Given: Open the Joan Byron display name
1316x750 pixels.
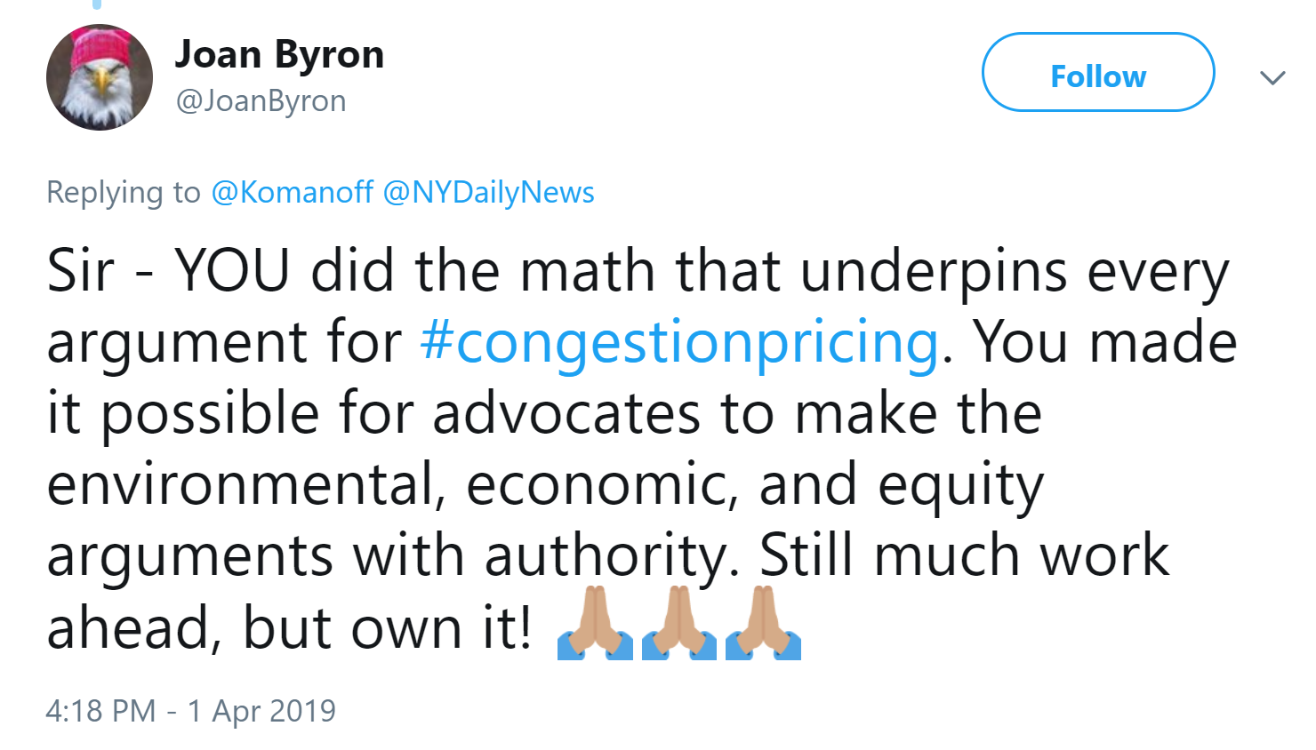Looking at the screenshot, I should click(x=279, y=55).
